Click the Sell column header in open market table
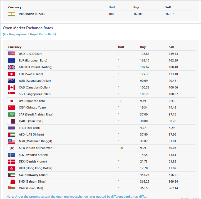This screenshot has height=199, width=201. (171, 47)
